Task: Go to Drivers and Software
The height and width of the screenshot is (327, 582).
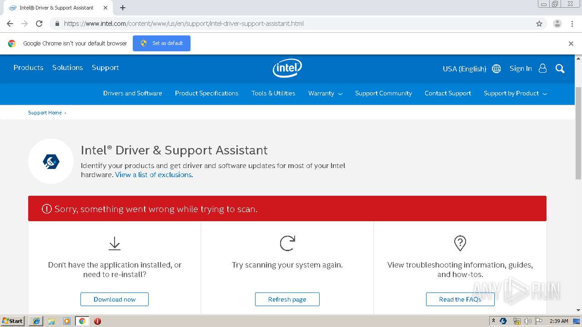Action: [133, 94]
